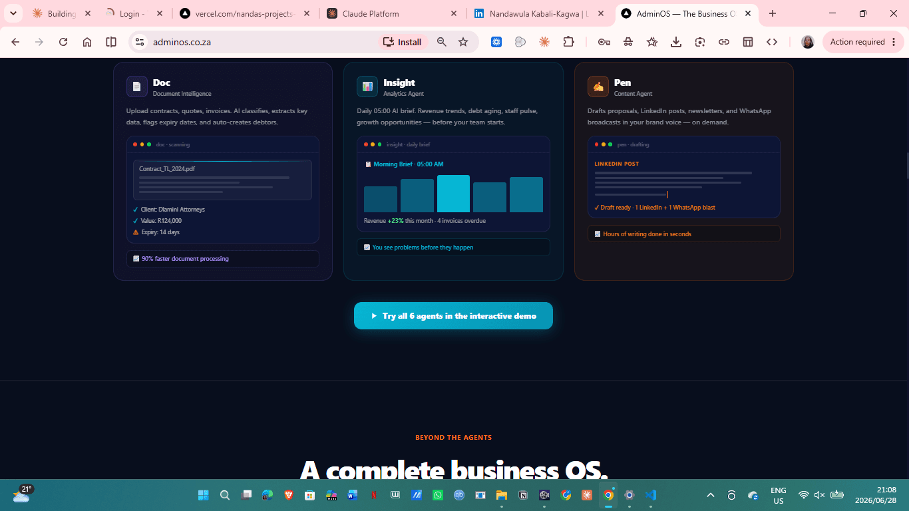This screenshot has height=511, width=909.
Task: Expand the tab search dropdown arrow
Action: coord(13,13)
